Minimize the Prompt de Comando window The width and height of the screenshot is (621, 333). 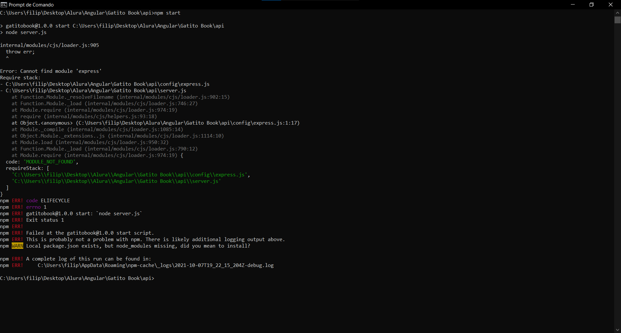coord(573,5)
